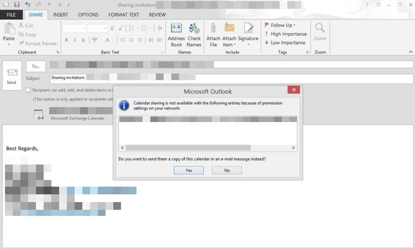
Task: Open the Font name combo box
Action: tap(75, 28)
